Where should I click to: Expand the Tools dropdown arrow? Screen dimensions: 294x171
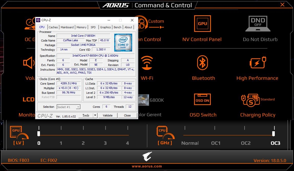[x=95, y=115]
